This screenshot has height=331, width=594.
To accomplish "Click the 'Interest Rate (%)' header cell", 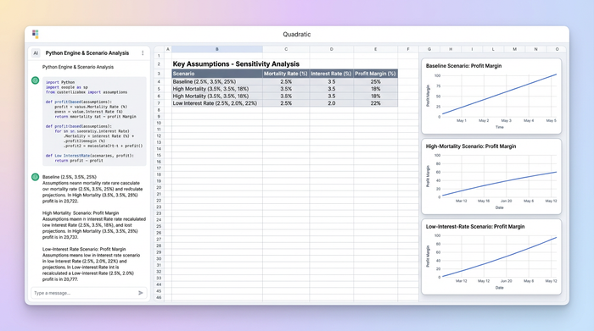I will coord(332,74).
